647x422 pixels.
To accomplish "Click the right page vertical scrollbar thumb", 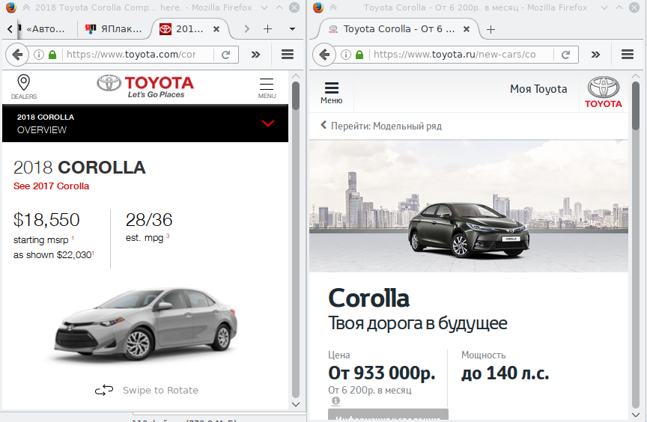I will (636, 106).
